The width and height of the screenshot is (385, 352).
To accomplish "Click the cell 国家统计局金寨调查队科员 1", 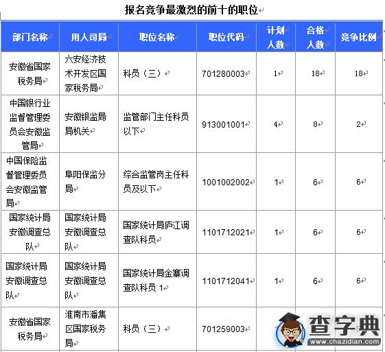I will (x=156, y=281).
